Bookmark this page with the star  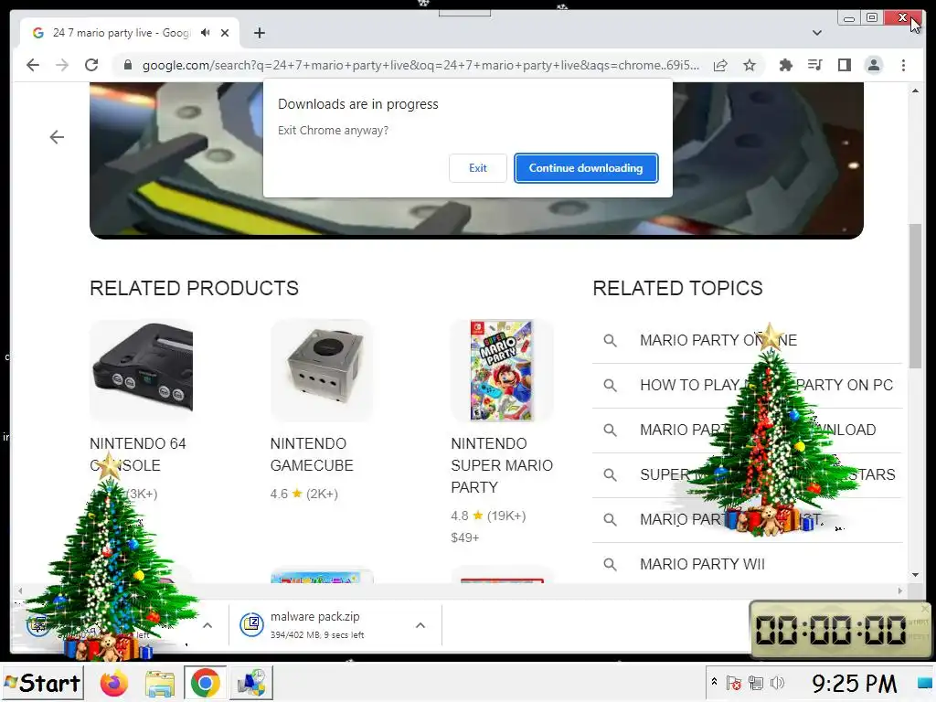[x=750, y=65]
